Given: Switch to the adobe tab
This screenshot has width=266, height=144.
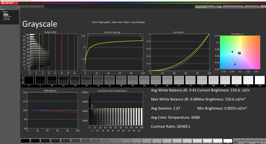Looking at the screenshot, I should pos(31,7).
